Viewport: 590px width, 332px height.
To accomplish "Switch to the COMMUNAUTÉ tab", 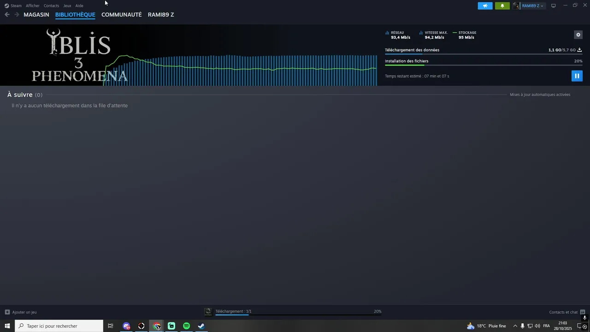I will point(121,15).
